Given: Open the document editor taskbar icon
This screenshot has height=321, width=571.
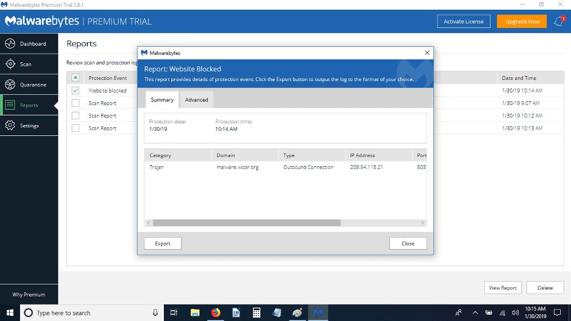Looking at the screenshot, I should [x=236, y=312].
